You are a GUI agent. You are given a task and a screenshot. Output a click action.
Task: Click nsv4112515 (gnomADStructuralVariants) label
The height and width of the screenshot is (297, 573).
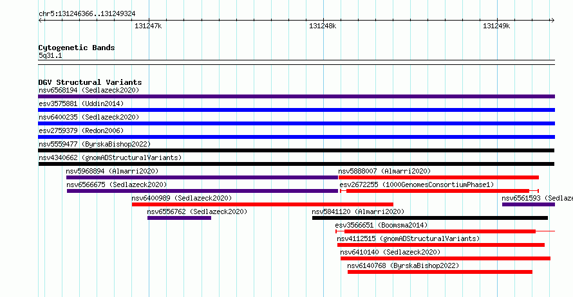pyautogui.click(x=408, y=239)
